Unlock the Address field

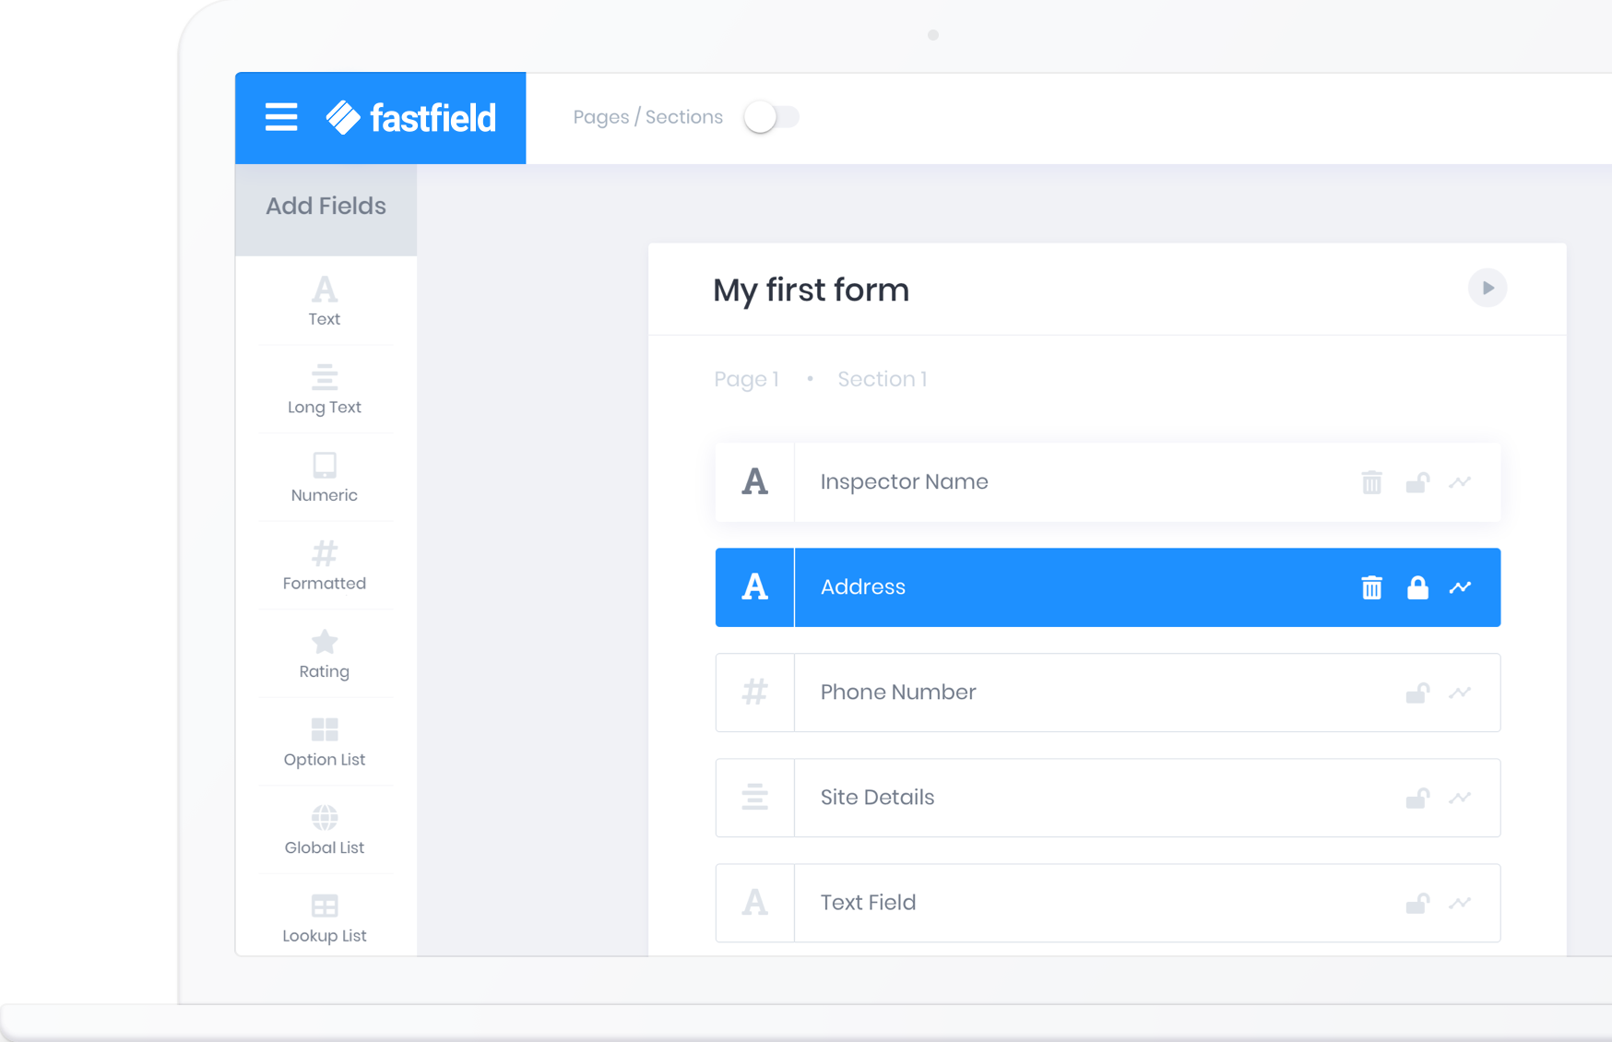[1416, 586]
